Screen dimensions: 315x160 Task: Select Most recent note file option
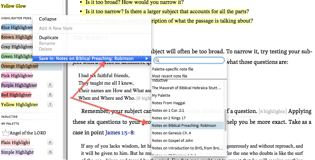click(x=169, y=76)
